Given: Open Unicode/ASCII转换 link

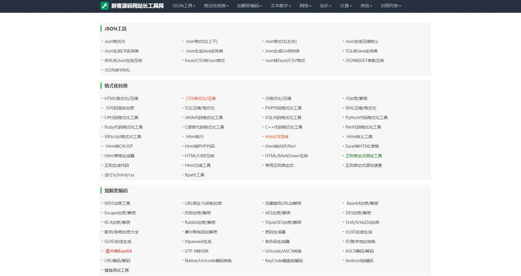Looking at the screenshot, I should (283, 251).
